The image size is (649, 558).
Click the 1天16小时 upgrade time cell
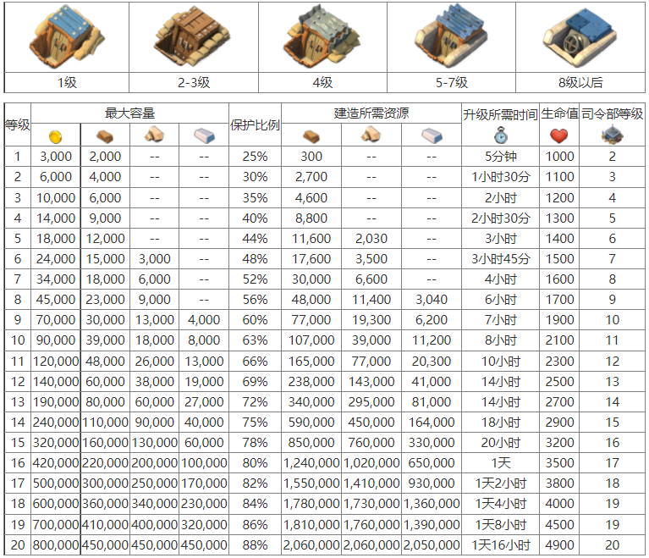coord(500,545)
